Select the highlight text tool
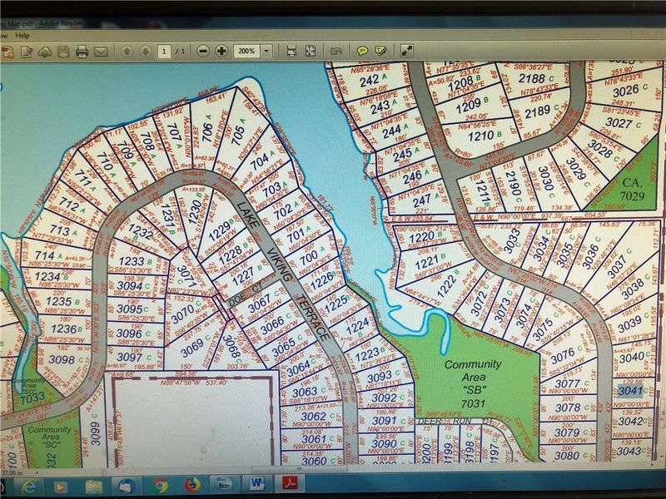 (380, 51)
